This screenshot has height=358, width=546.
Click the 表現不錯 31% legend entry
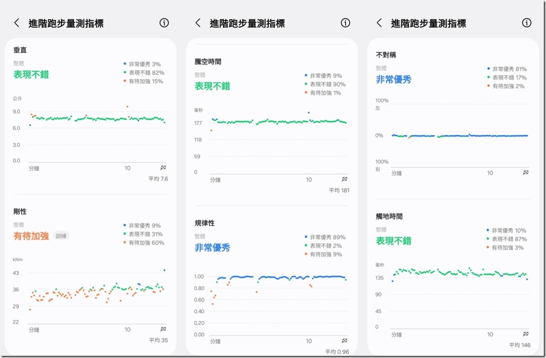[x=143, y=234]
